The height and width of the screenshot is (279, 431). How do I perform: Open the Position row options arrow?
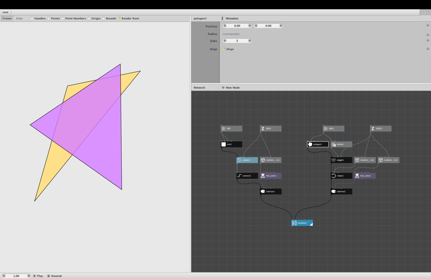428,25
